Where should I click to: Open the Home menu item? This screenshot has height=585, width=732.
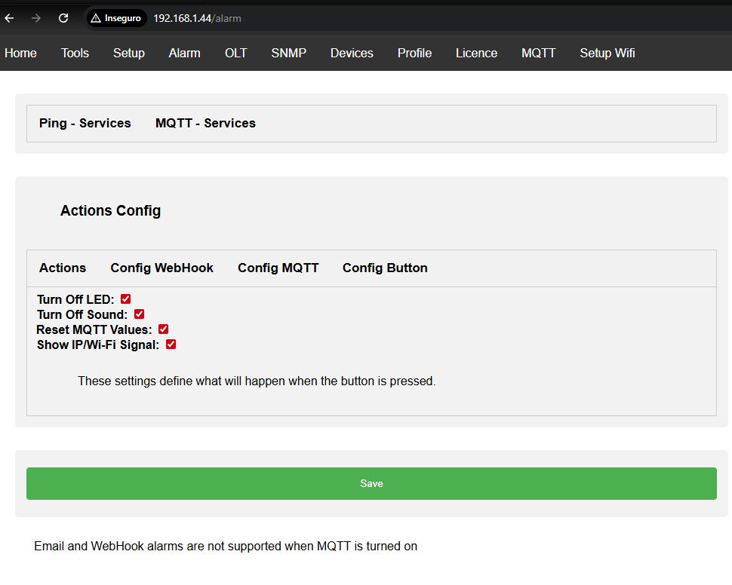20,54
